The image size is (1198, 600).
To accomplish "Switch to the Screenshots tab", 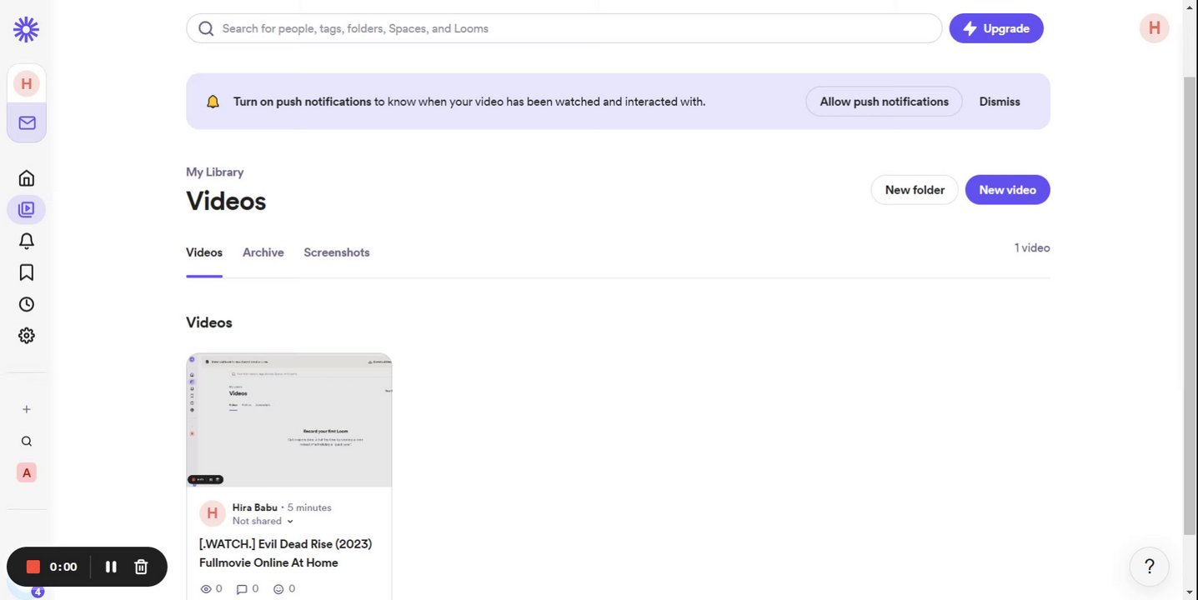I will point(337,252).
